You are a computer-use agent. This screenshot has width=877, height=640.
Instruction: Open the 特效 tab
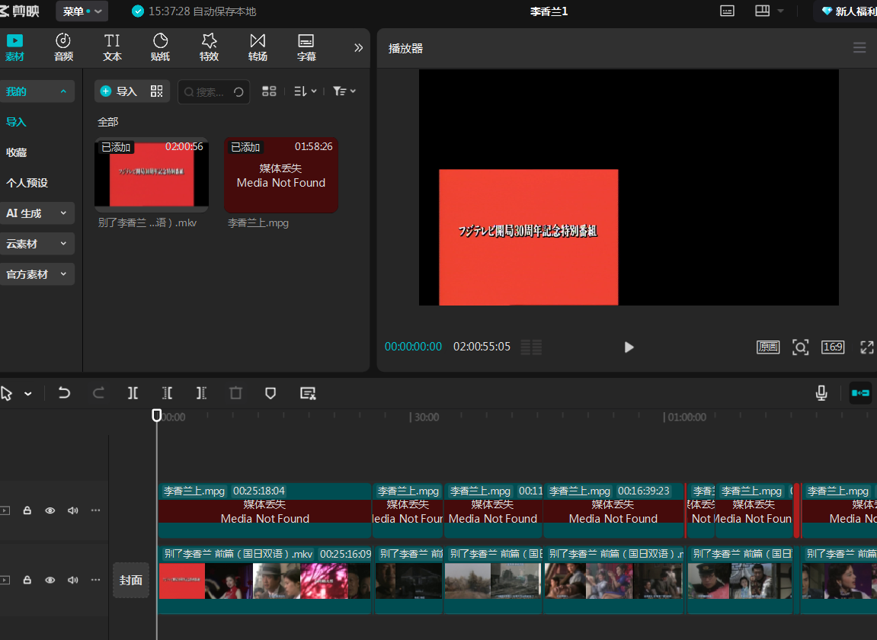[x=209, y=47]
